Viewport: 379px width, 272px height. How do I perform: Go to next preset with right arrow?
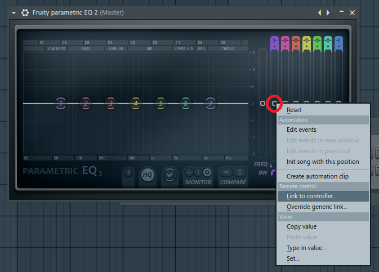[x=328, y=12]
